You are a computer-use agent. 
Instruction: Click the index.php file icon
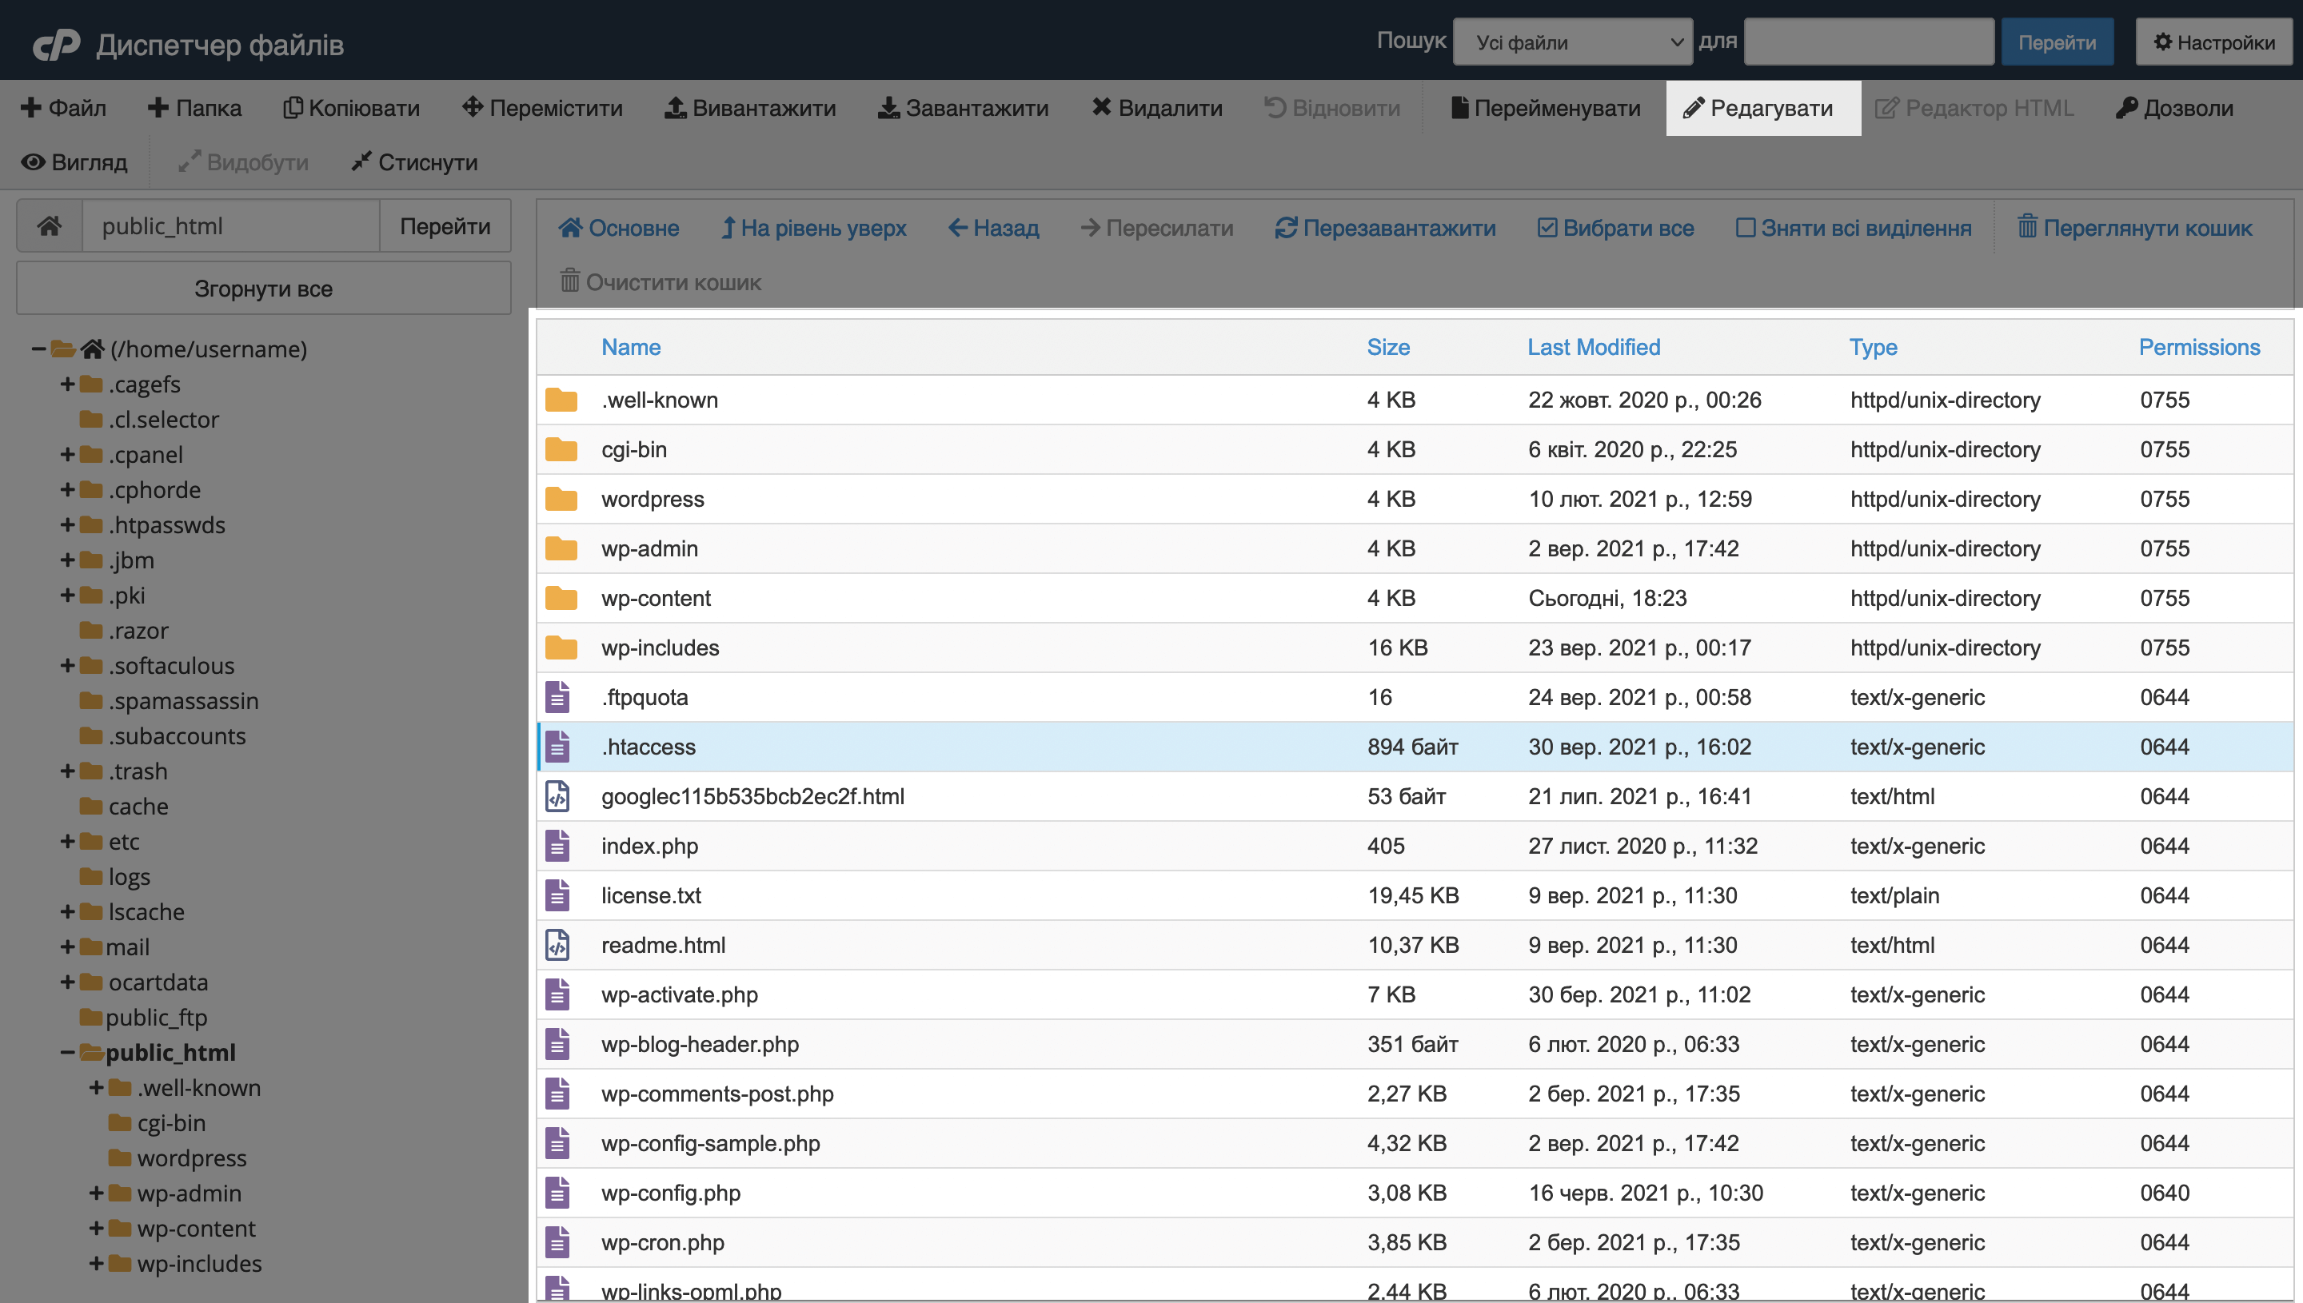coord(557,846)
